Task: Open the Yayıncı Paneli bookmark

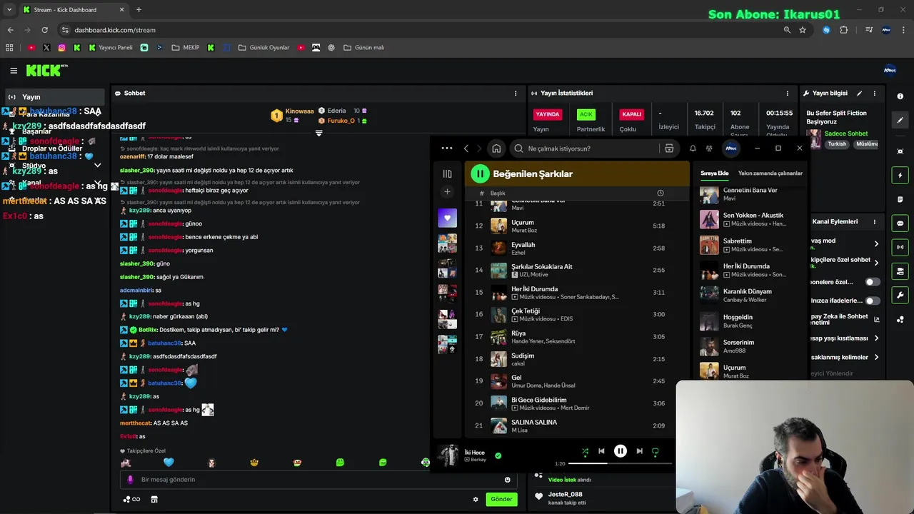Action: tap(111, 48)
